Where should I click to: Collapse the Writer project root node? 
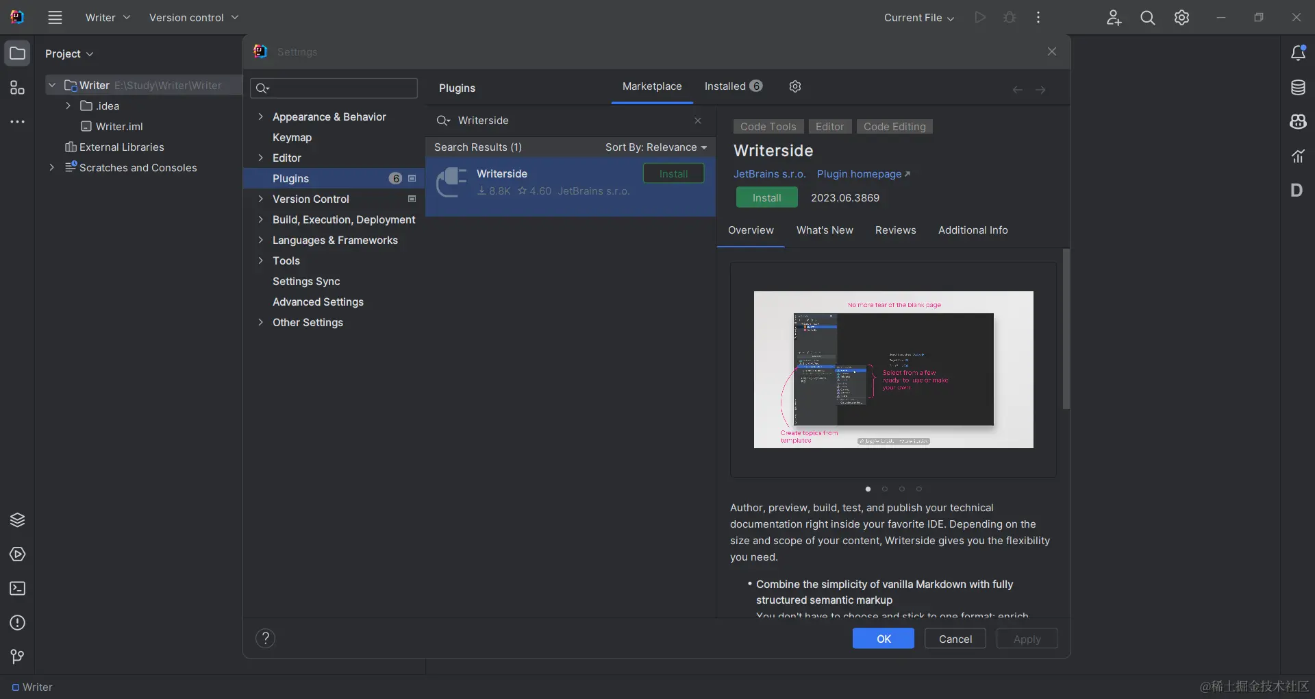pos(52,85)
